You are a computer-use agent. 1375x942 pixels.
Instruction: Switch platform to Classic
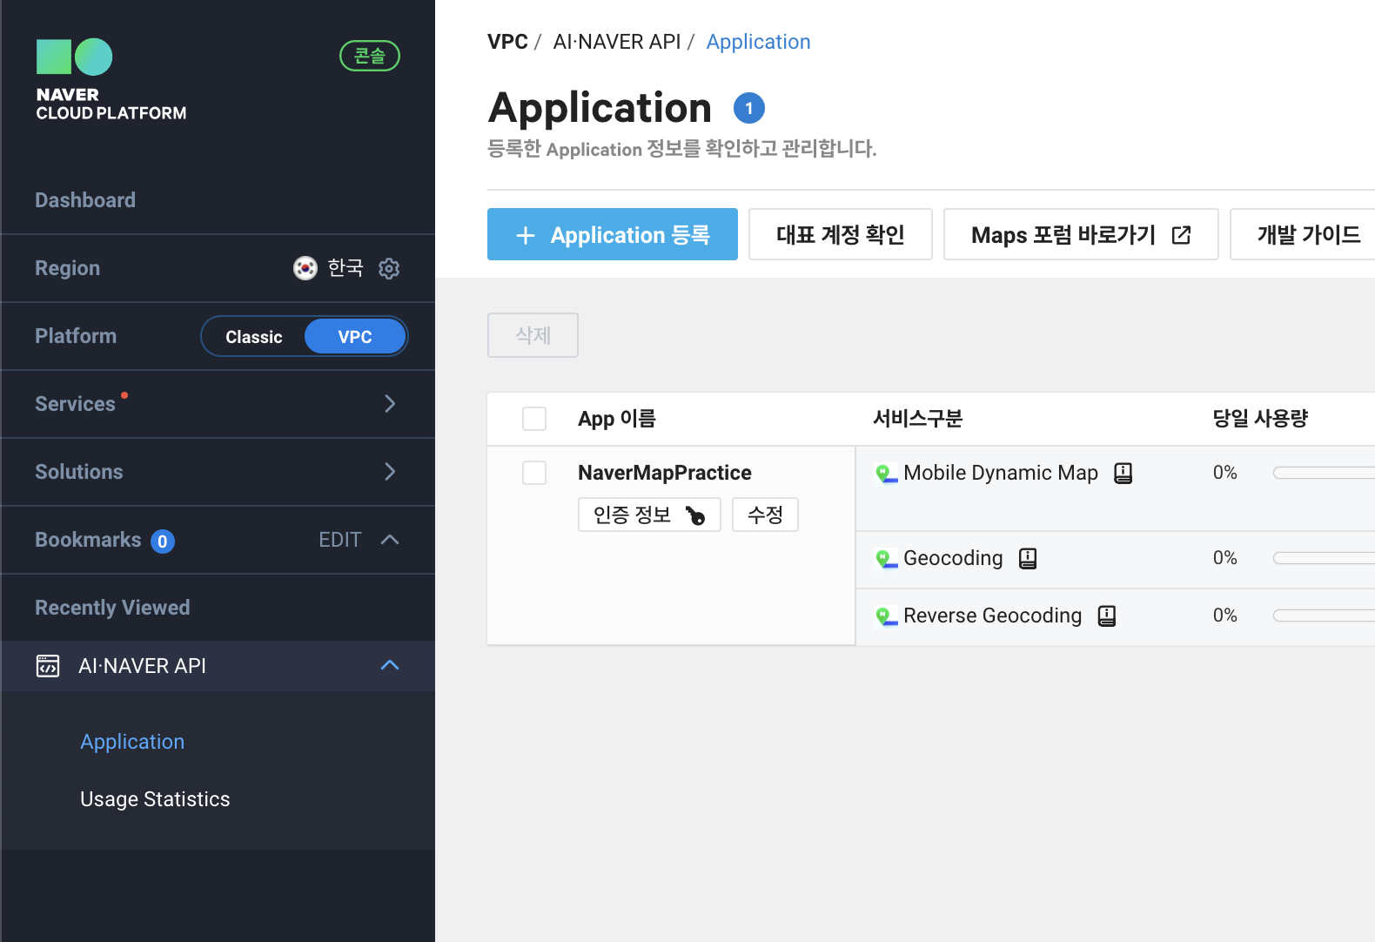254,337
